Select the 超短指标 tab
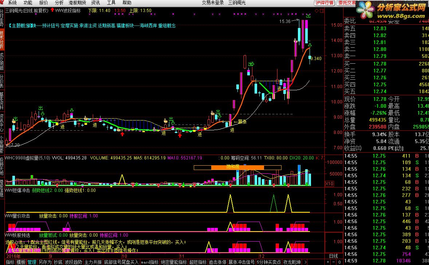Viewport: 429px width, 265px height. pos(198,262)
